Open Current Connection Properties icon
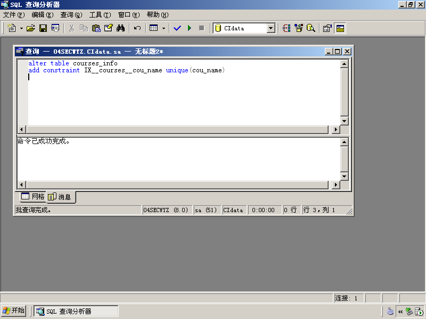 [327, 28]
